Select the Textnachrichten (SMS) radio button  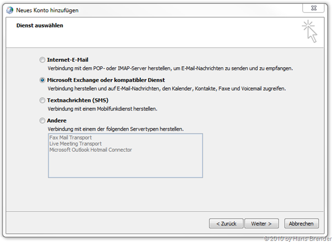click(x=42, y=101)
